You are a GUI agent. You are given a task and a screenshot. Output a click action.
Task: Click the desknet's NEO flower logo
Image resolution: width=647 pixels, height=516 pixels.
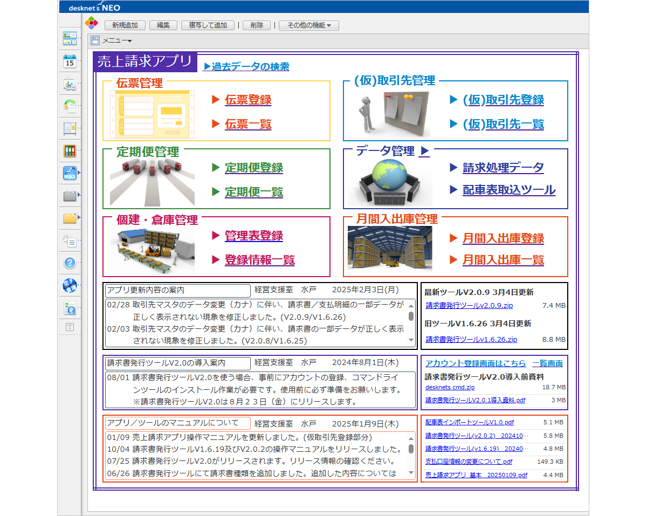92,23
